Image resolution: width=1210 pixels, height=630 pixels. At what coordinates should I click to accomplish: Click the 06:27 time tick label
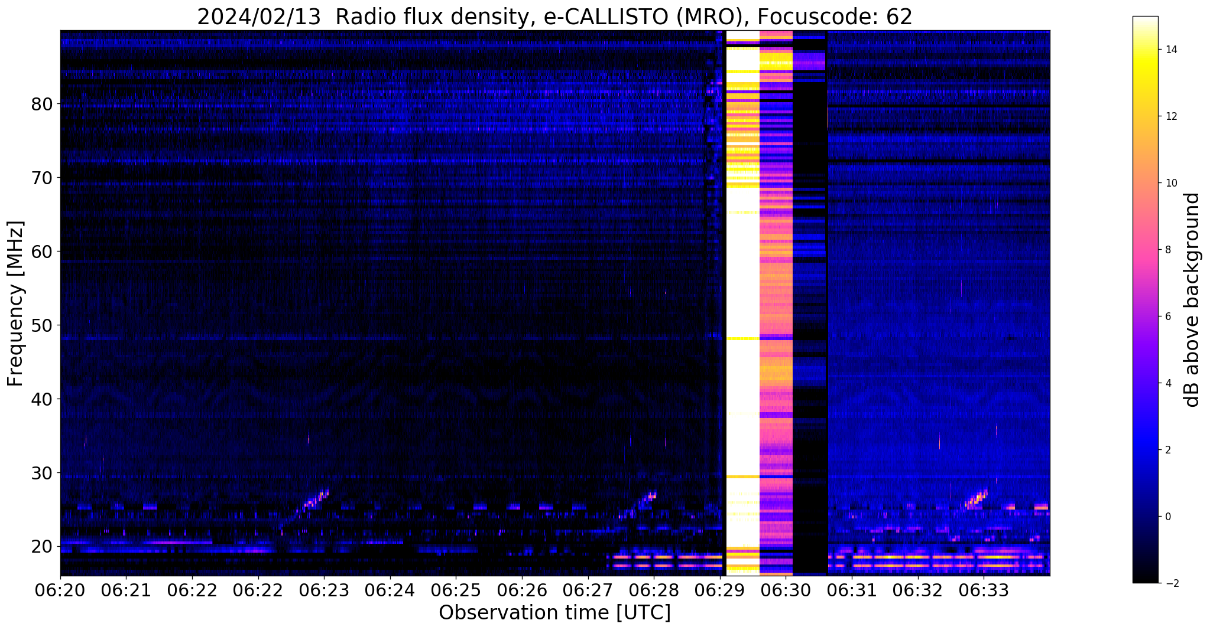click(588, 590)
